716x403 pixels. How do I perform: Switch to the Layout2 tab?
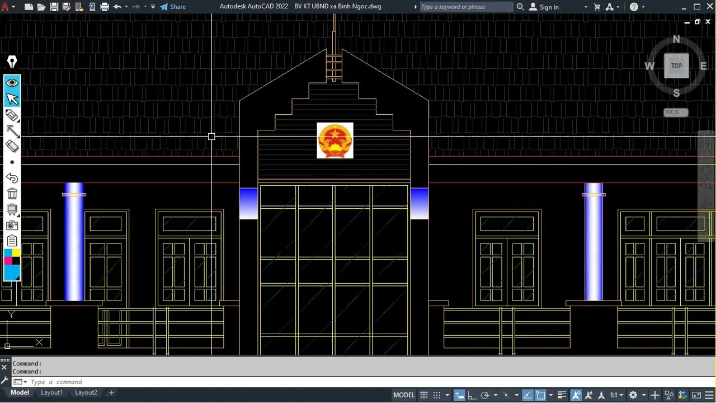[x=86, y=393]
